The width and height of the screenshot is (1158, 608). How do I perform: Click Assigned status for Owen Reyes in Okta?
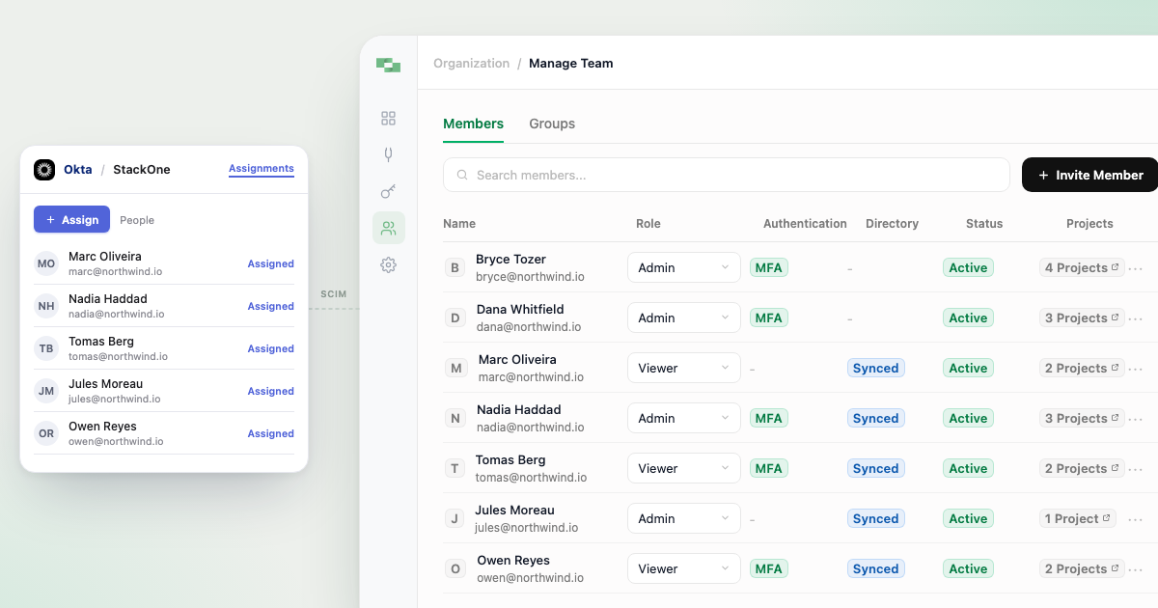point(270,433)
